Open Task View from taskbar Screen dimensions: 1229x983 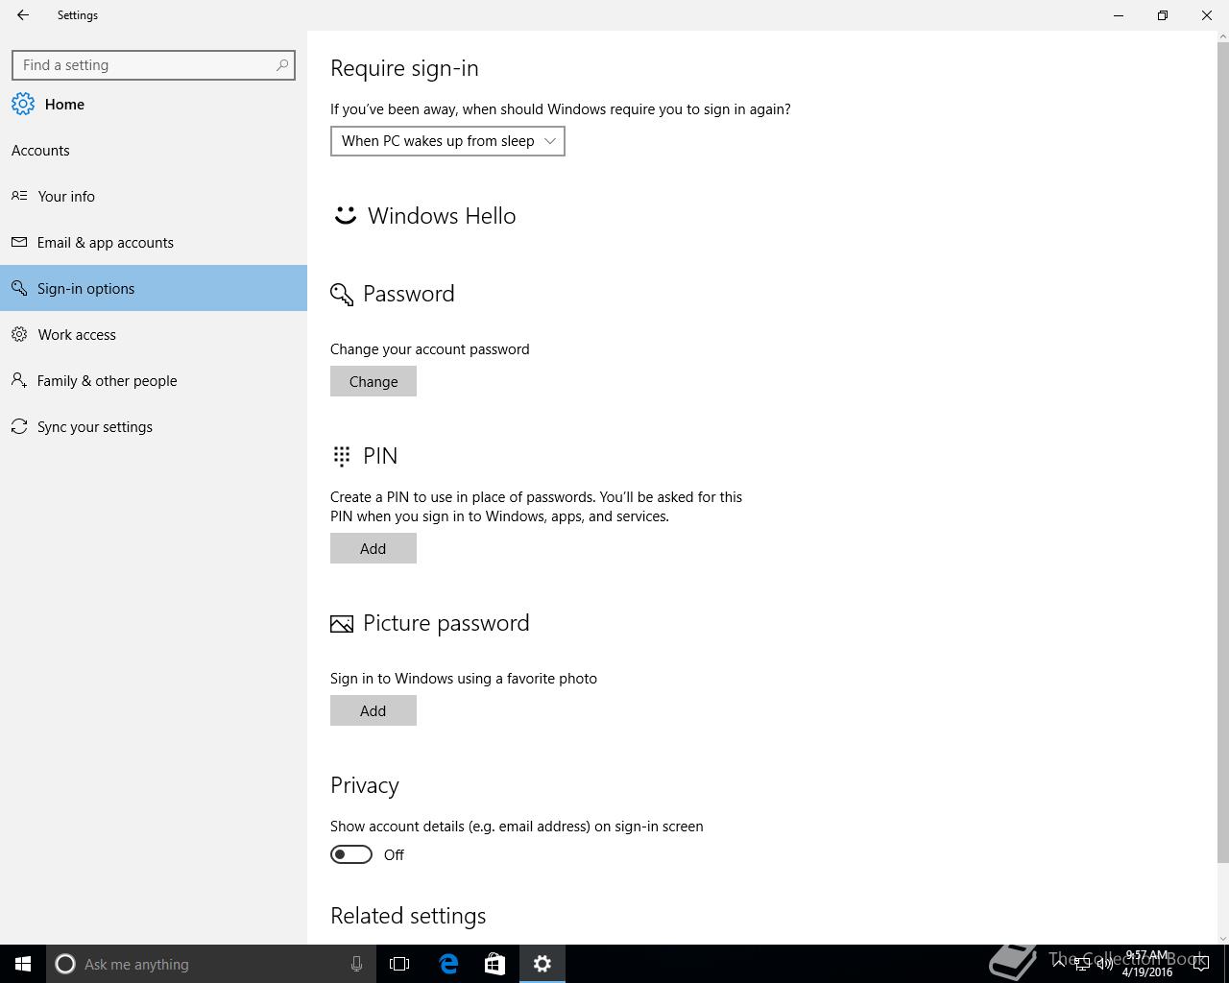[x=399, y=964]
